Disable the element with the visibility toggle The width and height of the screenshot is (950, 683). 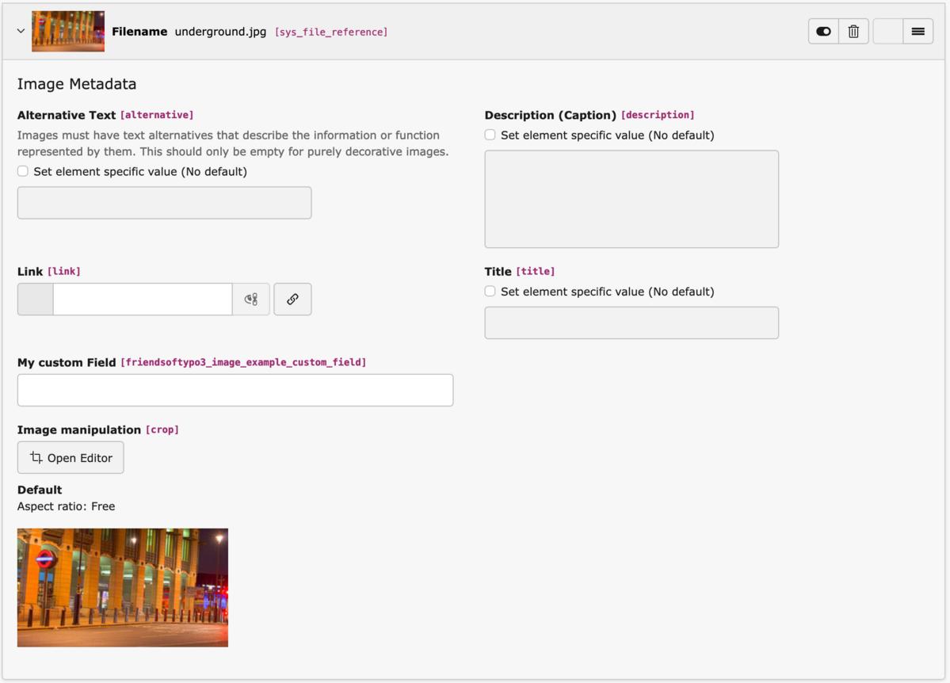click(x=822, y=31)
